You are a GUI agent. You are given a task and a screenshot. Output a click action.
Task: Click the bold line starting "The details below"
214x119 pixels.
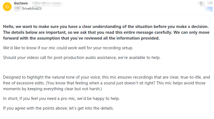click(106, 32)
